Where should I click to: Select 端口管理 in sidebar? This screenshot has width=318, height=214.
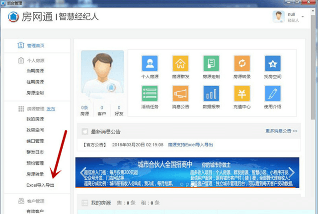[35, 141]
